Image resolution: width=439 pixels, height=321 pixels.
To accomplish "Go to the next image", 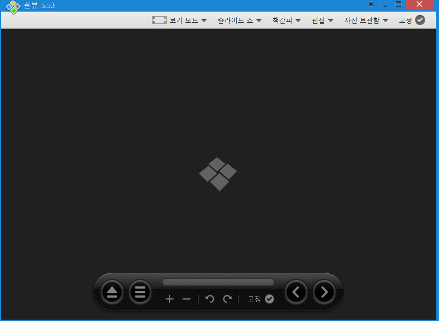I will (324, 292).
